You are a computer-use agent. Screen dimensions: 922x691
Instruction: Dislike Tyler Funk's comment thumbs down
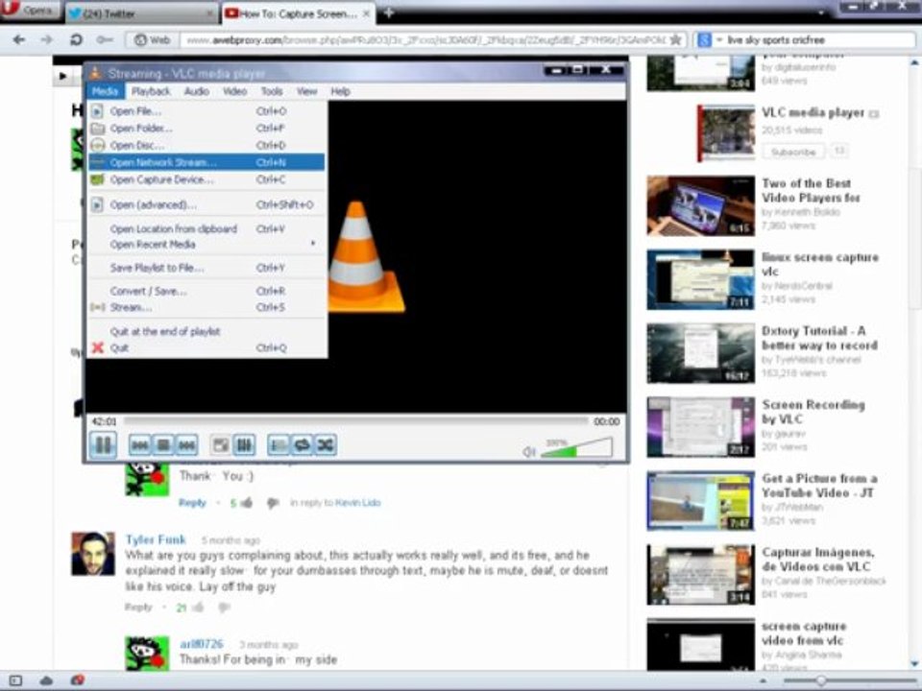tap(224, 608)
